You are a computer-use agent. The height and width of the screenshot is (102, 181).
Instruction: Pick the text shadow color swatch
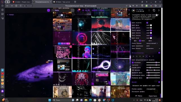click(151, 35)
